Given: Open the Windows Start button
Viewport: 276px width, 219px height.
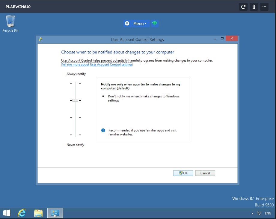Looking at the screenshot, I should coord(7,213).
